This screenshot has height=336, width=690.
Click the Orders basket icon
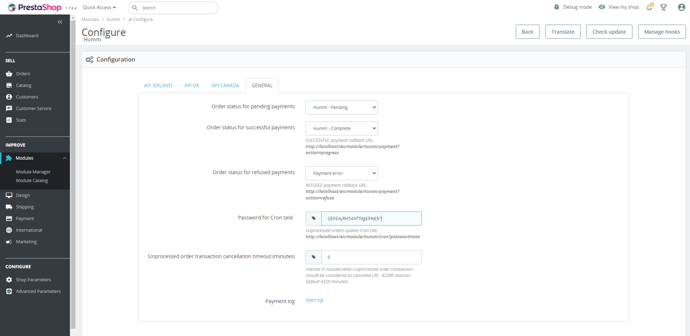pos(9,74)
